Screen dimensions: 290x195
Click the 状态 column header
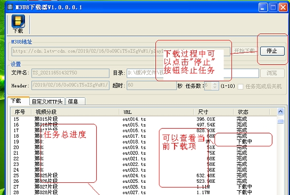pyautogui.click(x=251, y=112)
